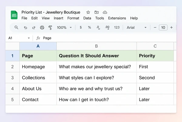182x122 pixels.
Task: Select the Later cell in About Us row
Action: point(155,88)
